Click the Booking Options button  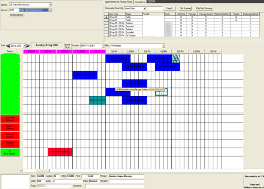(16, 15)
